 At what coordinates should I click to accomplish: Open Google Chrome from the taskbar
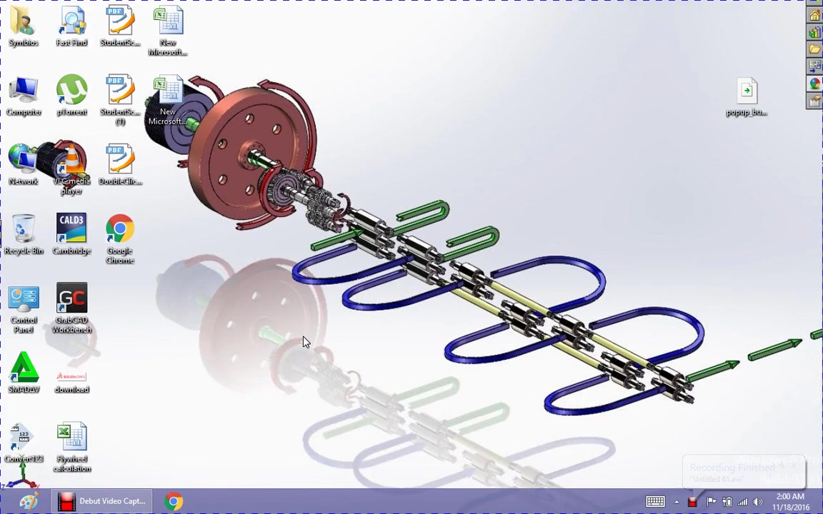pos(174,501)
